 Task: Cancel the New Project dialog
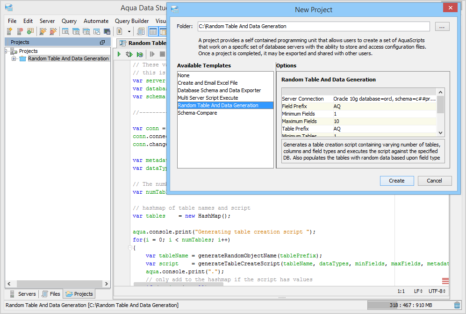click(x=434, y=181)
